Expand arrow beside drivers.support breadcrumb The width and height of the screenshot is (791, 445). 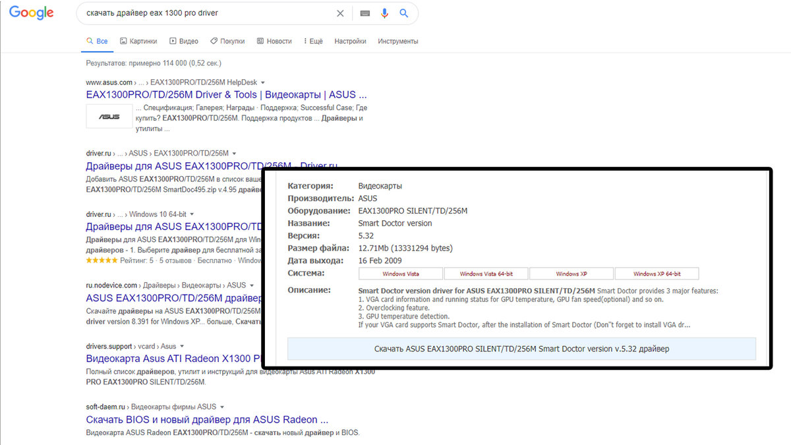click(x=182, y=346)
